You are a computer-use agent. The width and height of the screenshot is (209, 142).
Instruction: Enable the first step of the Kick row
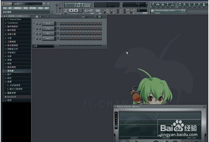click(61, 23)
